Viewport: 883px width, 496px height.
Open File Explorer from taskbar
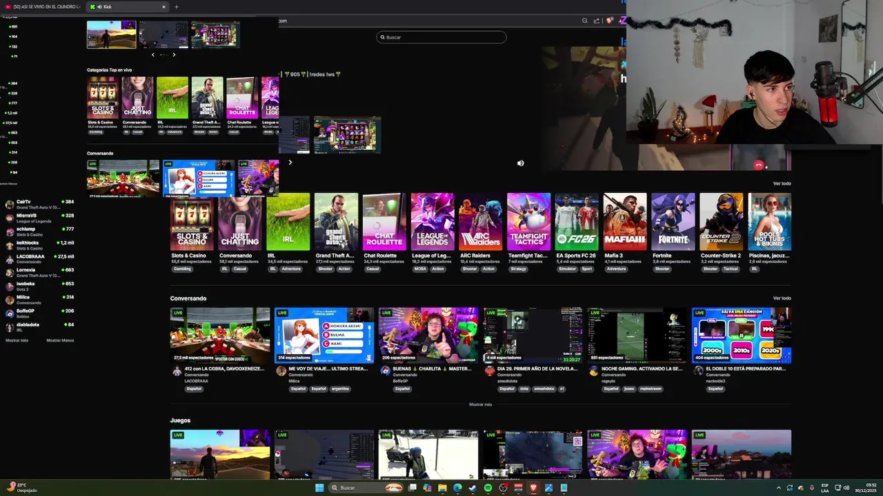(442, 488)
